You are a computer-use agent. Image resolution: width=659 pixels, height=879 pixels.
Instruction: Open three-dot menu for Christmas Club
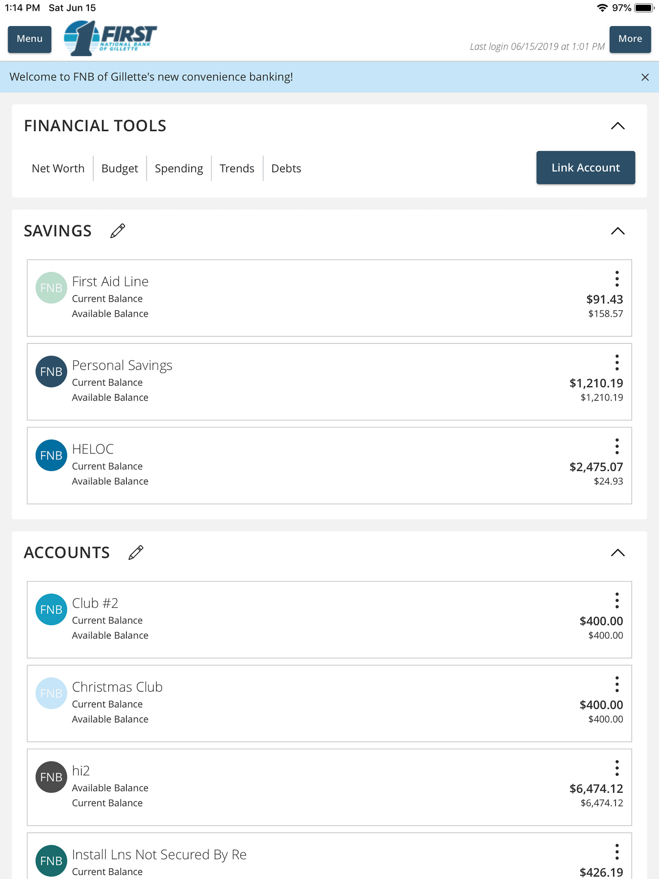tap(617, 684)
